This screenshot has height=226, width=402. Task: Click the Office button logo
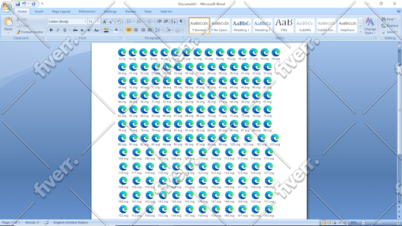[x=7, y=7]
